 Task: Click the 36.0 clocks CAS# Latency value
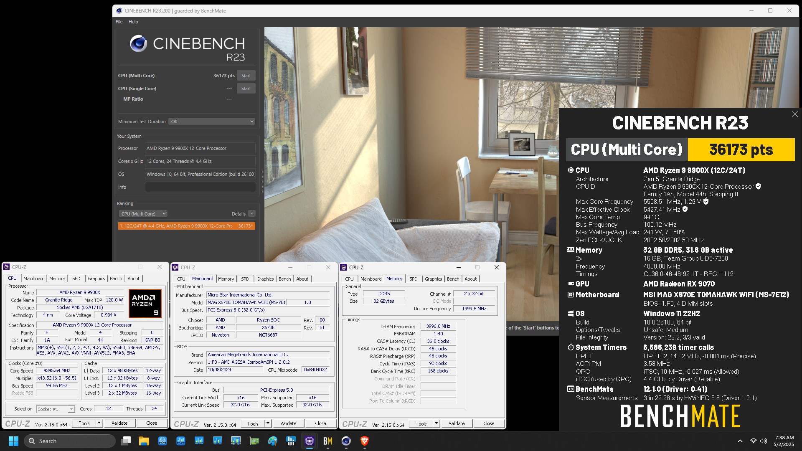pos(438,341)
